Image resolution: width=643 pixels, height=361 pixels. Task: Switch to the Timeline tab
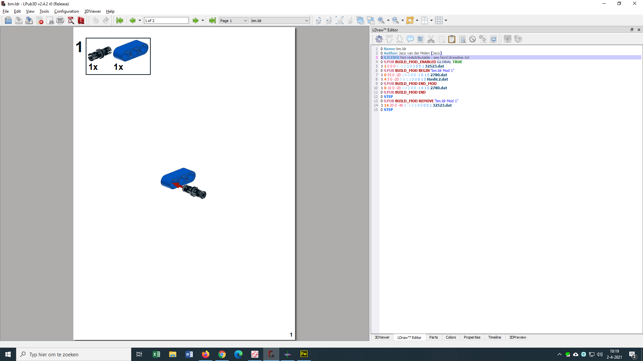(494, 337)
